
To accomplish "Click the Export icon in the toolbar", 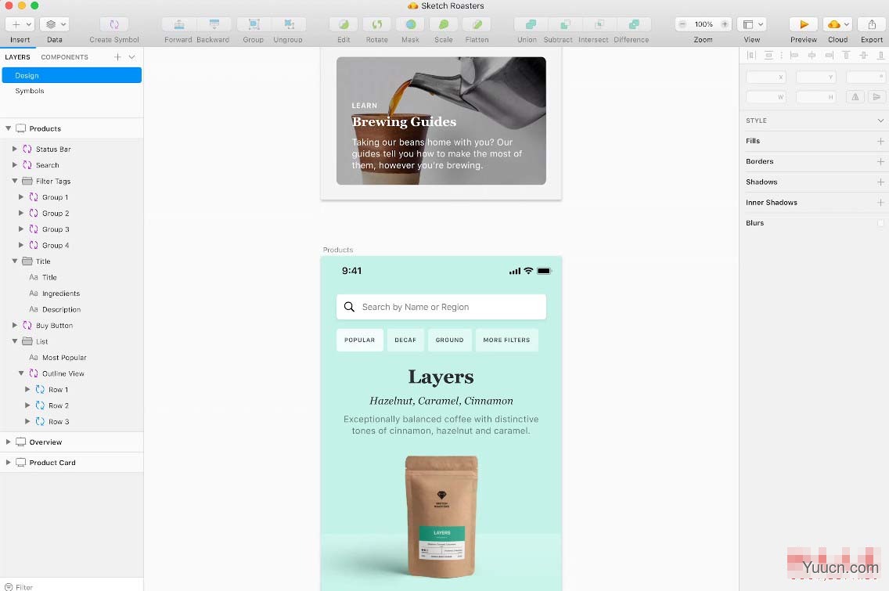I will point(871,25).
